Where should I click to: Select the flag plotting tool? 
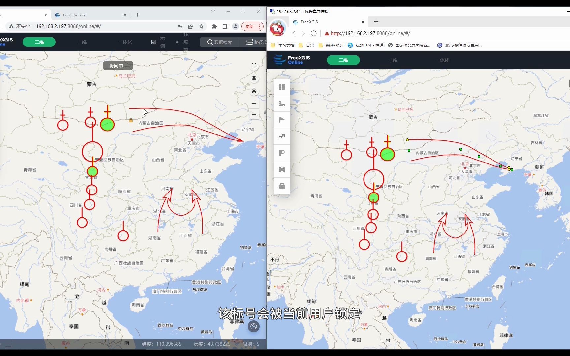(x=282, y=120)
